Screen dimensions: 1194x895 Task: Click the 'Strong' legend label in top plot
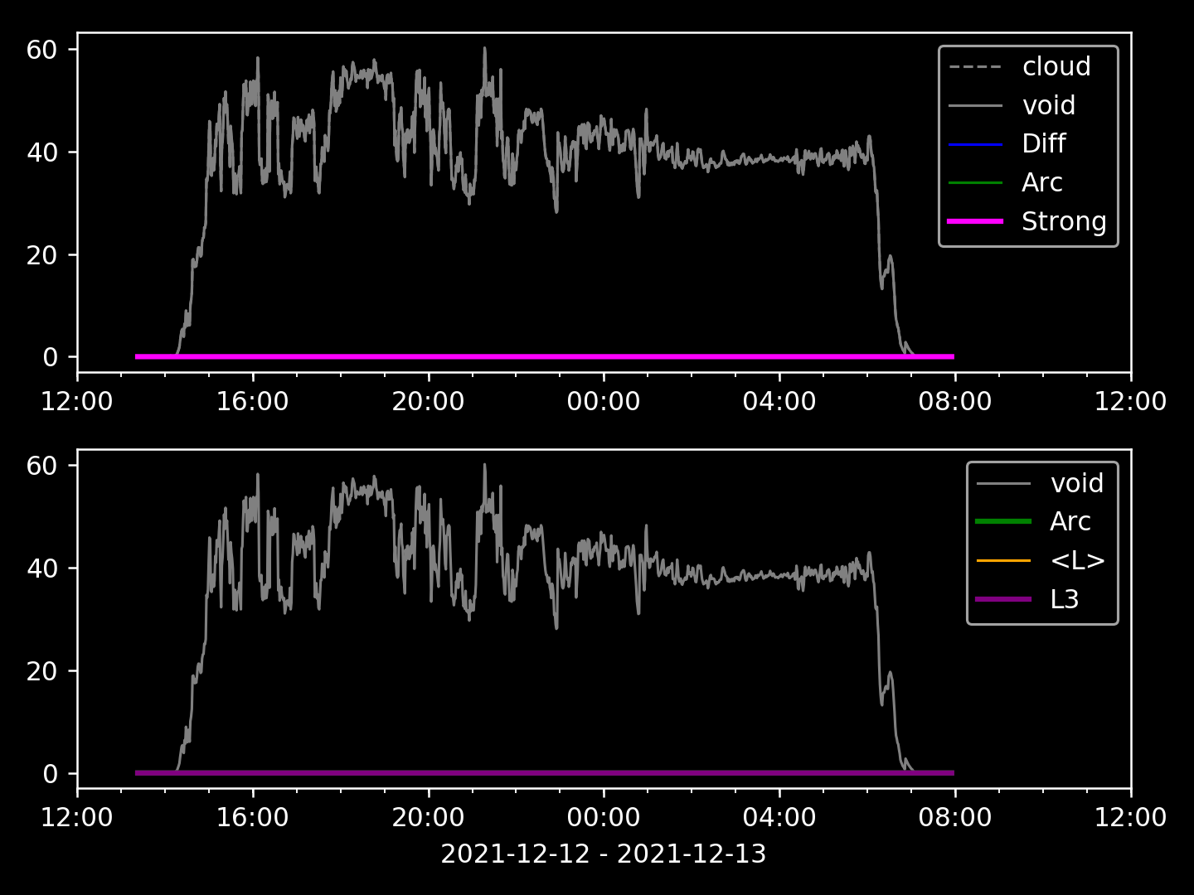(1064, 221)
